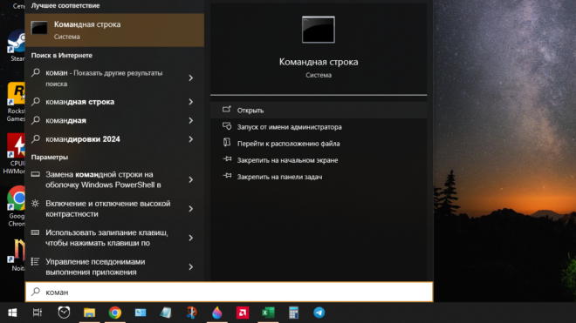This screenshot has width=576, height=323.
Task: Open the alarm clock app on taskbar
Action: 64,313
